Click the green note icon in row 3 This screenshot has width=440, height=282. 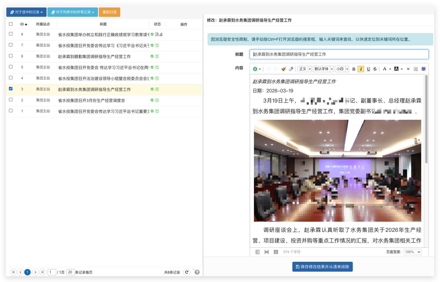tap(157, 89)
